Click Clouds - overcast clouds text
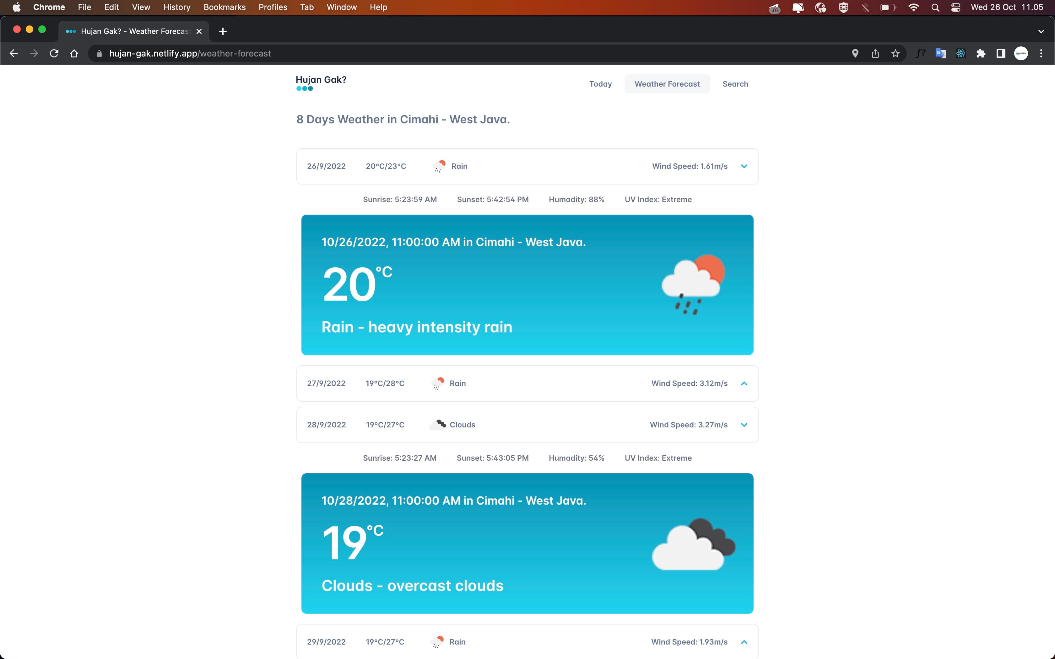The width and height of the screenshot is (1055, 659). 412,586
